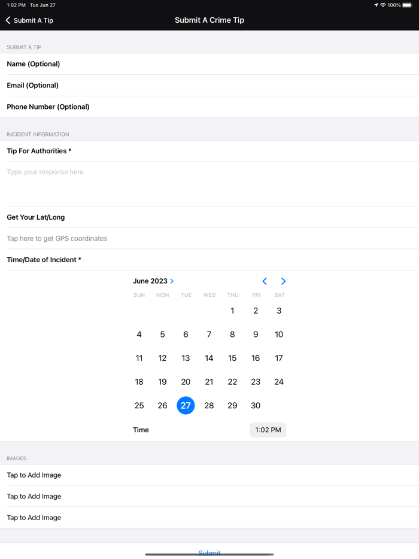
Task: Tap the Wi-Fi icon in status bar
Action: click(x=383, y=5)
